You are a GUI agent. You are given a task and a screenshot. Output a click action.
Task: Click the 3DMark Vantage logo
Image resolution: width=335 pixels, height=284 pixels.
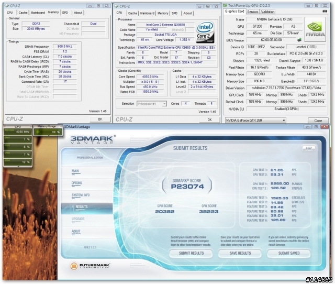[x=93, y=139]
